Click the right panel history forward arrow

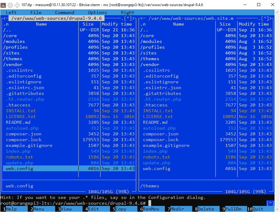point(270,18)
